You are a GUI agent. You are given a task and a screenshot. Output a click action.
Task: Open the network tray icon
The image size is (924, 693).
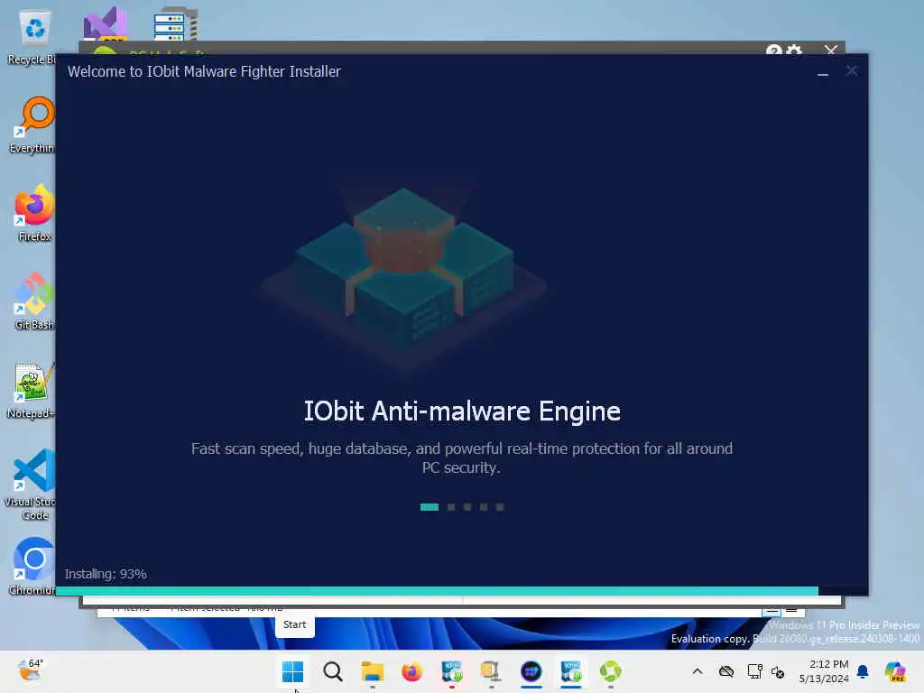754,671
